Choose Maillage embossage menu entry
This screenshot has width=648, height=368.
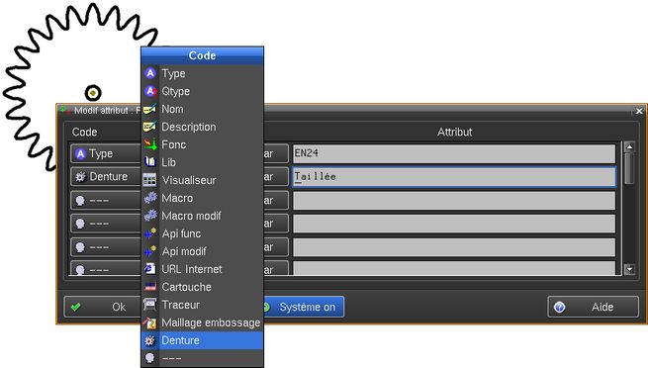coord(202,322)
